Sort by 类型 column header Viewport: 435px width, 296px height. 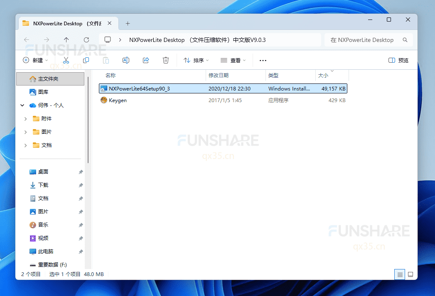click(273, 76)
